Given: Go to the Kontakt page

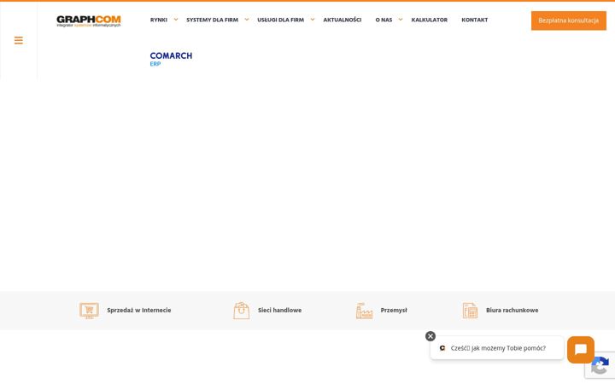Looking at the screenshot, I should coord(475,20).
